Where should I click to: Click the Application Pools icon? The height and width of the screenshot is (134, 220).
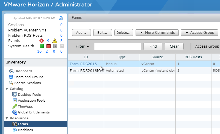click(x=15, y=101)
